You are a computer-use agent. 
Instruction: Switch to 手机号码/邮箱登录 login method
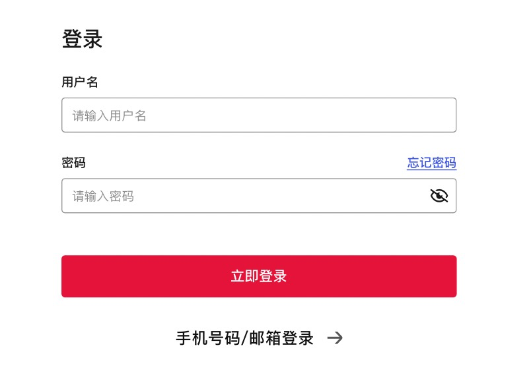point(244,338)
